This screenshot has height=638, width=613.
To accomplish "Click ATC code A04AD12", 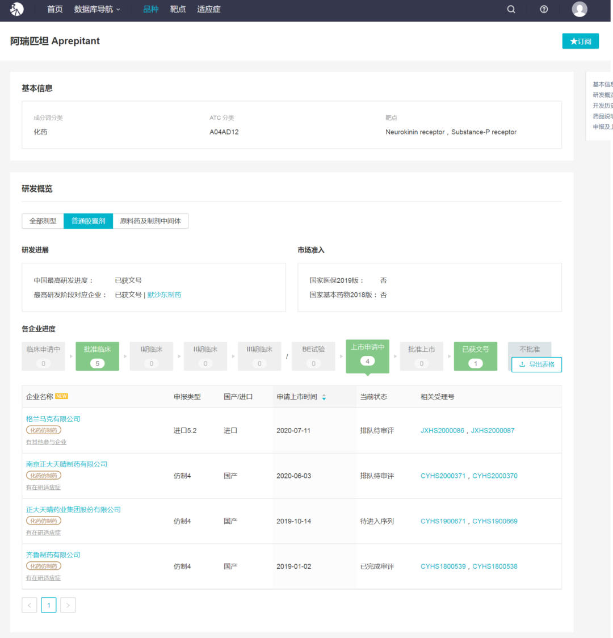I will pyautogui.click(x=224, y=132).
